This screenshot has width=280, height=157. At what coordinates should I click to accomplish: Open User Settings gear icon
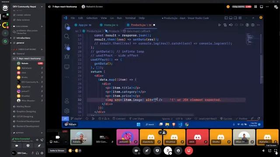[x=42, y=153]
